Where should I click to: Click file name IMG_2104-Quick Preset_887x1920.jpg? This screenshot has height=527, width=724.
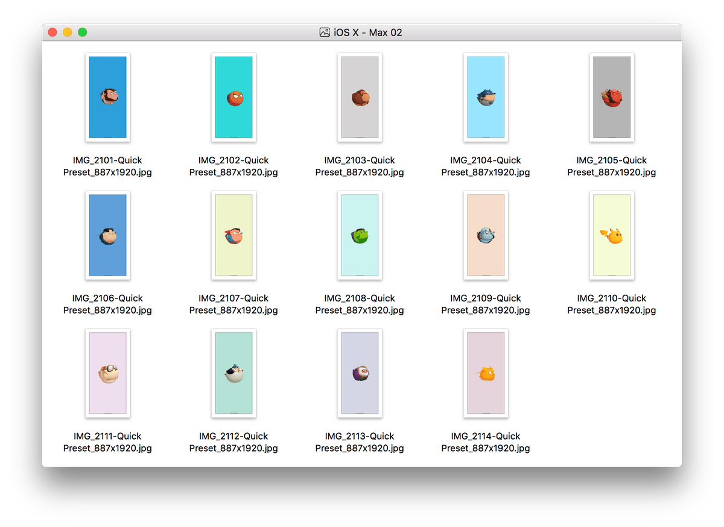pyautogui.click(x=486, y=166)
